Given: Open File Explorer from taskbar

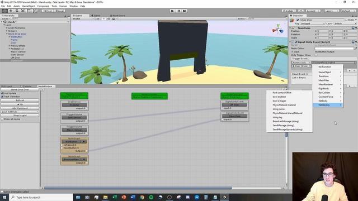Looking at the screenshot, I should pyautogui.click(x=105, y=197).
